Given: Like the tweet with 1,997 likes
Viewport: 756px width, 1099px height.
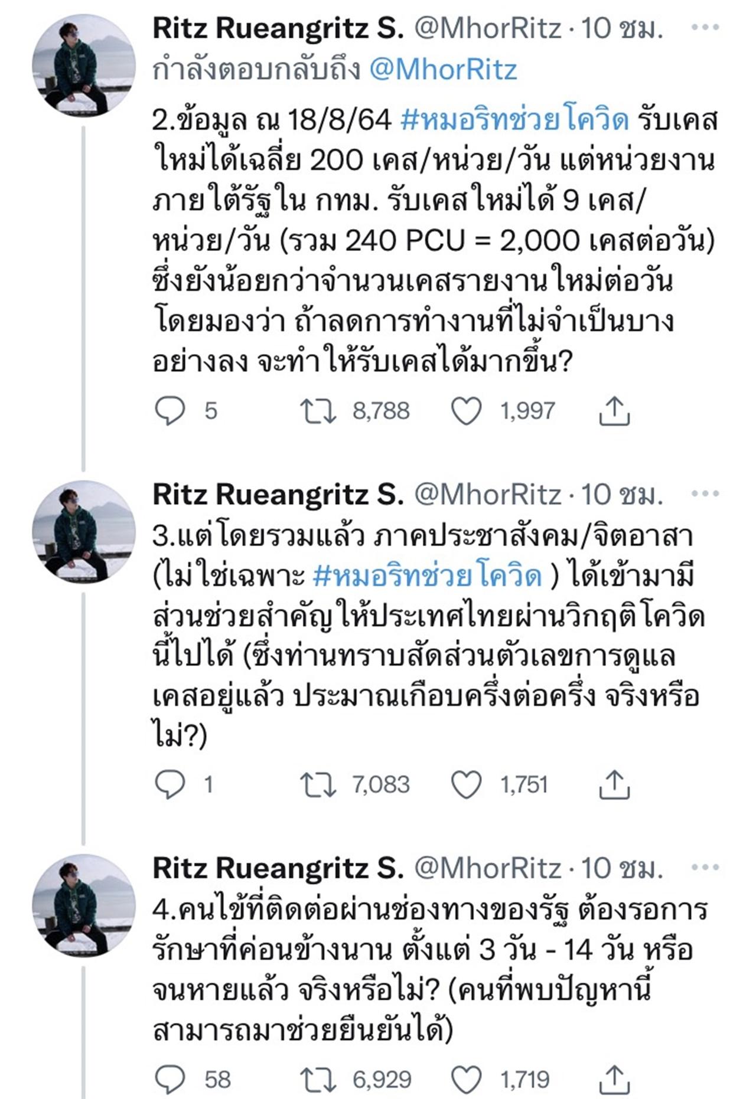Looking at the screenshot, I should pyautogui.click(x=466, y=411).
